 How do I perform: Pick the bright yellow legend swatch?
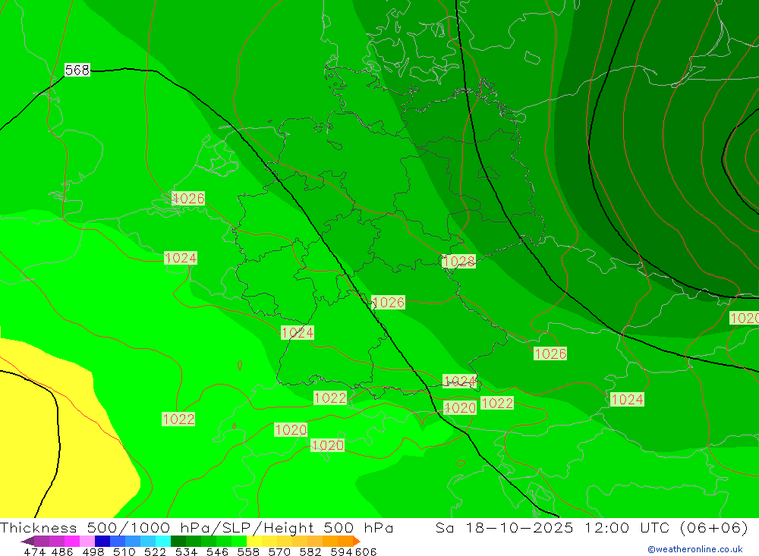[254, 541]
